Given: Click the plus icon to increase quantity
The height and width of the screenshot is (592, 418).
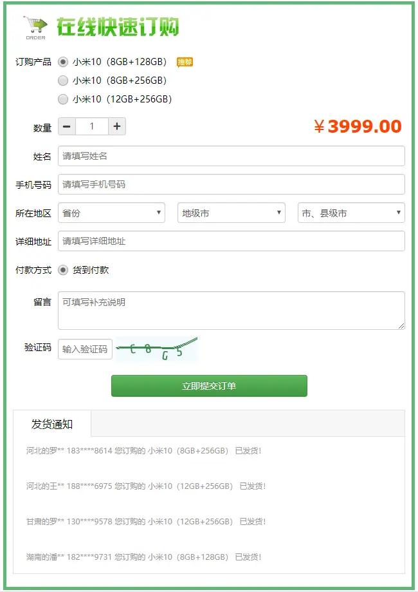Looking at the screenshot, I should pos(117,126).
